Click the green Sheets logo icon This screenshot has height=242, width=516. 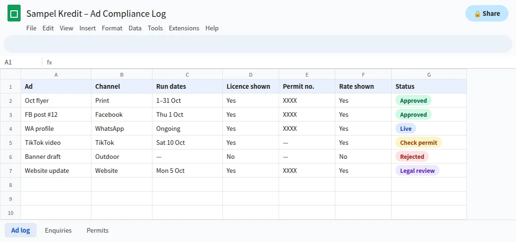[14, 14]
